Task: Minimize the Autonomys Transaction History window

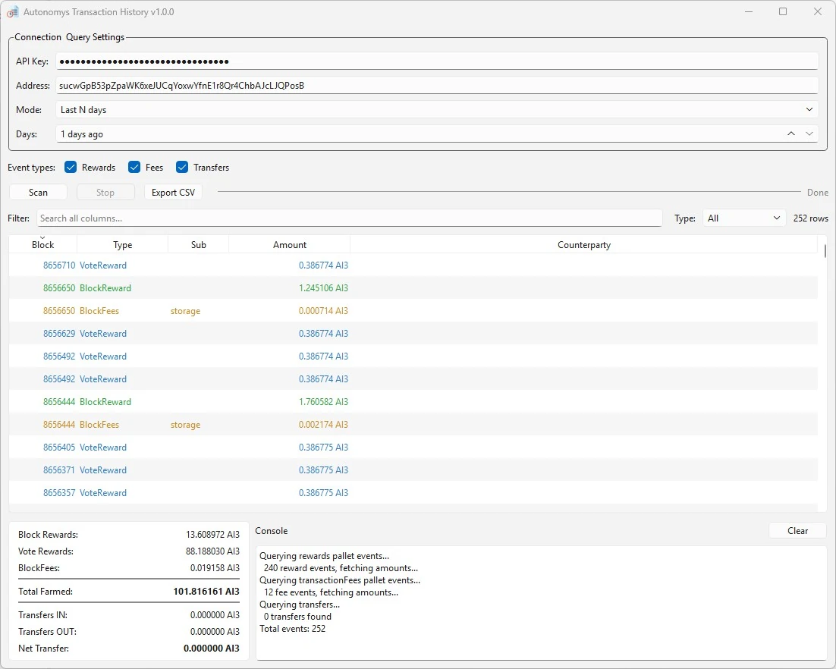Action: tap(749, 11)
